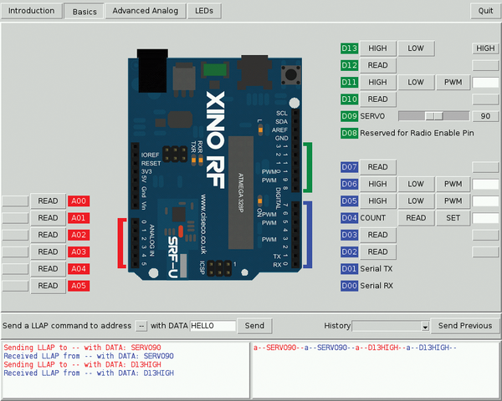Click SET for D04 COUNT

[x=453, y=218]
